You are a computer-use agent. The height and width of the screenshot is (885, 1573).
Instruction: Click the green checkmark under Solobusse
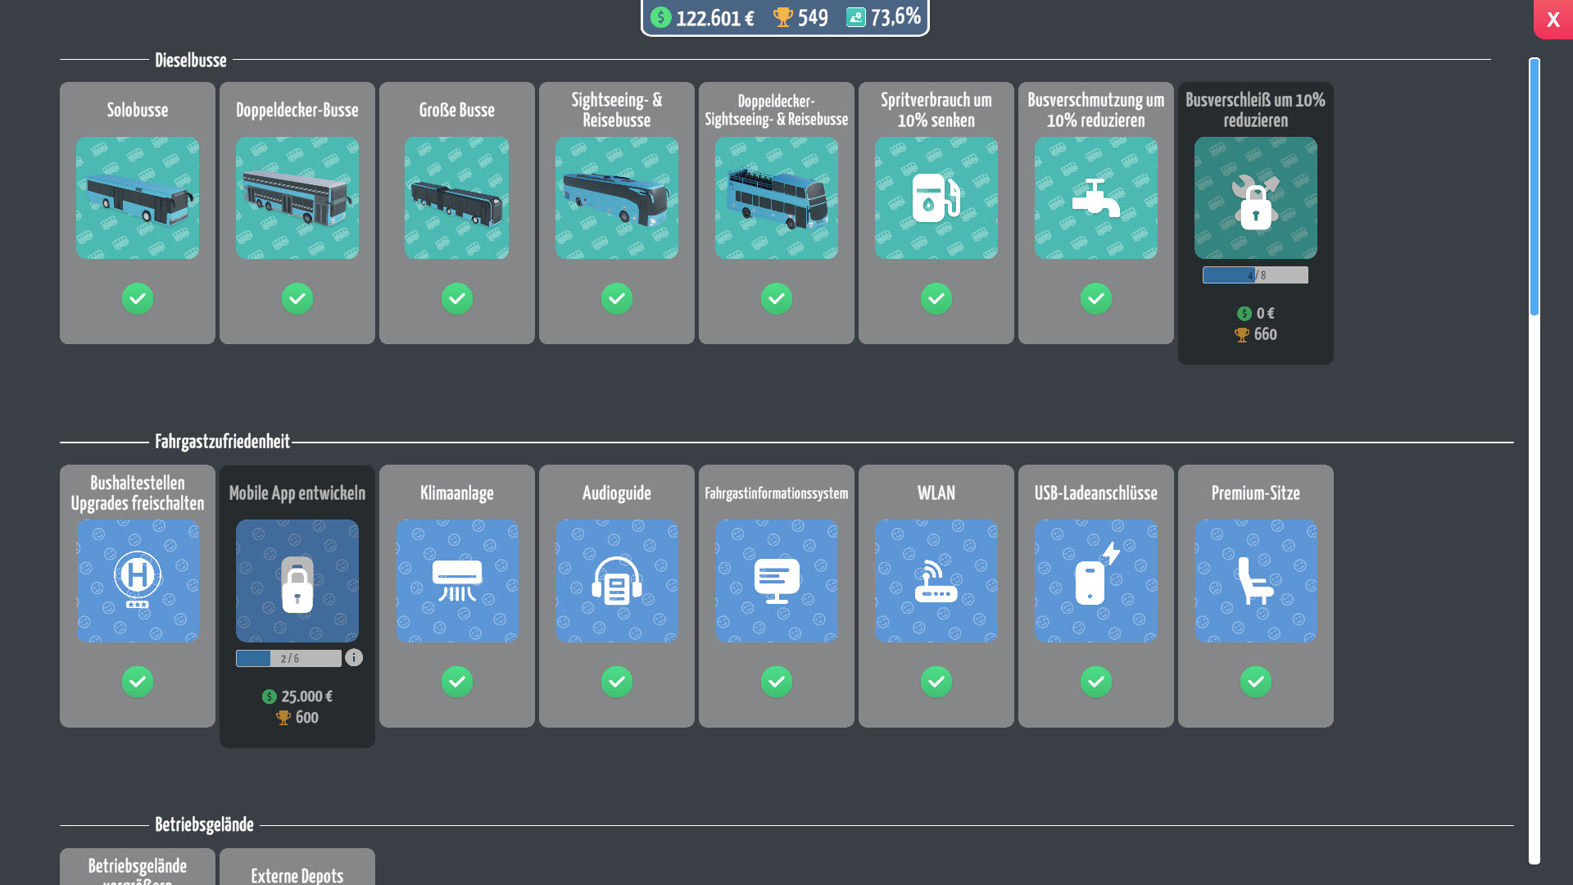coord(138,298)
